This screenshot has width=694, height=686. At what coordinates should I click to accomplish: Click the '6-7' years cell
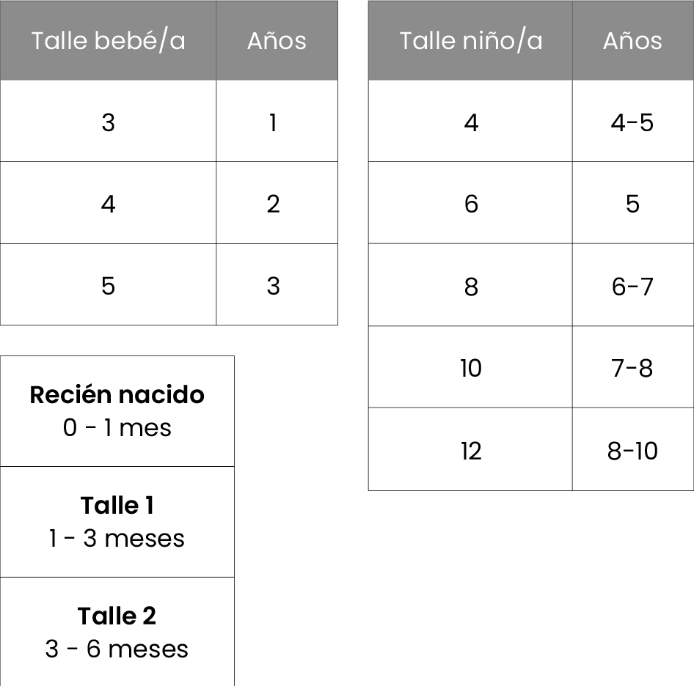(x=633, y=285)
